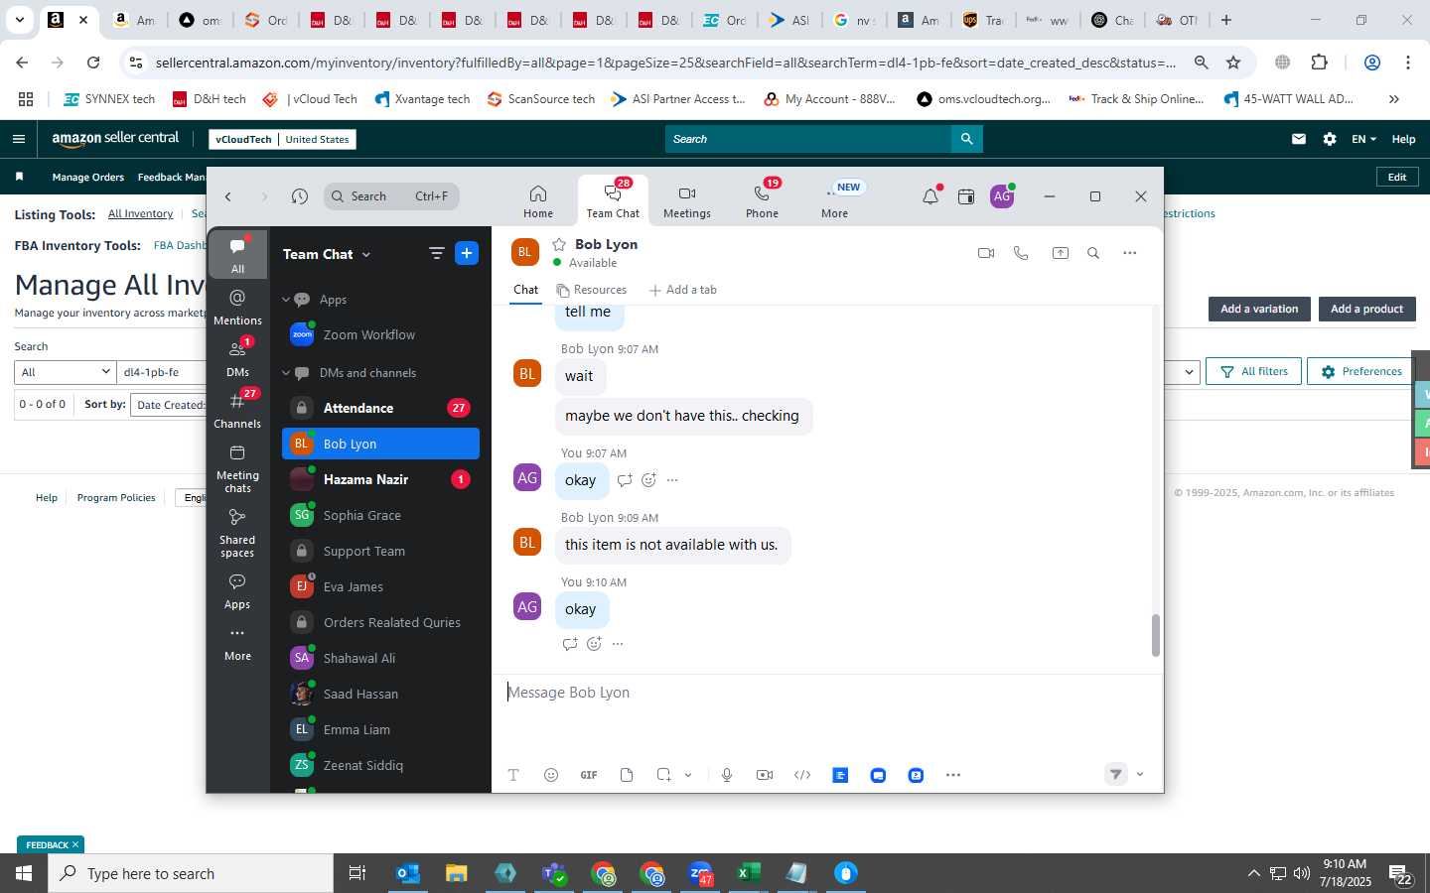1430x893 pixels.
Task: Open File Explorer from the taskbar
Action: [456, 873]
